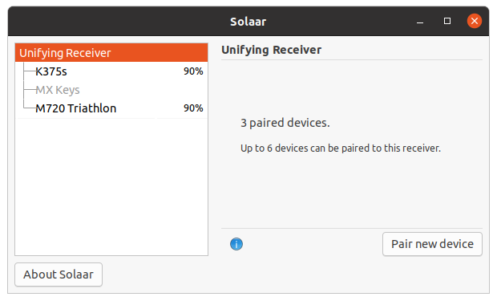
Task: Click the K375s 90% battery level
Action: tap(193, 71)
